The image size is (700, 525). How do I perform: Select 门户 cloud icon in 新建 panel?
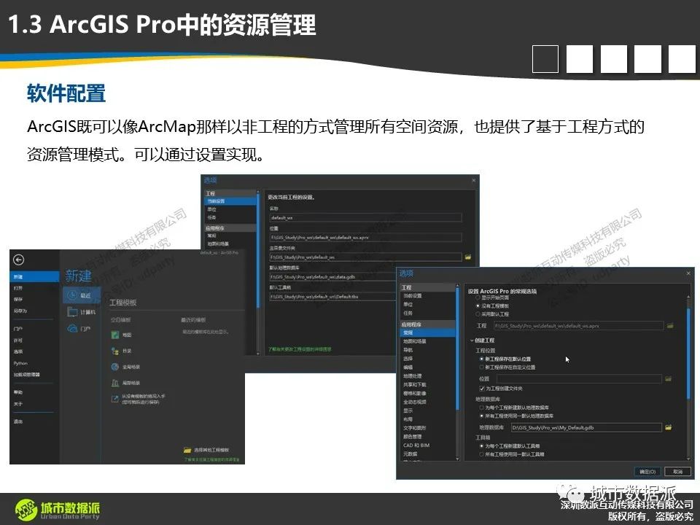click(72, 329)
